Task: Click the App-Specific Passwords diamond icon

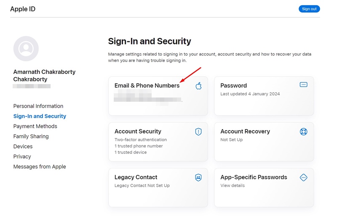Action: (303, 177)
